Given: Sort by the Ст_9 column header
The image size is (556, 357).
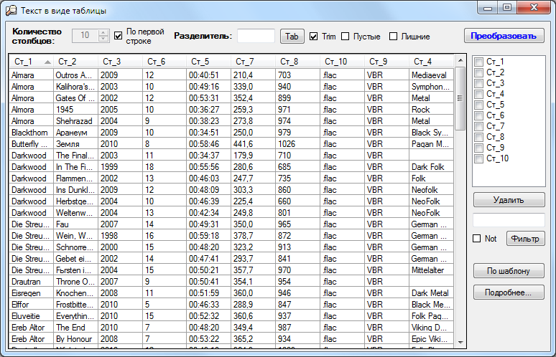Looking at the screenshot, I should [387, 62].
